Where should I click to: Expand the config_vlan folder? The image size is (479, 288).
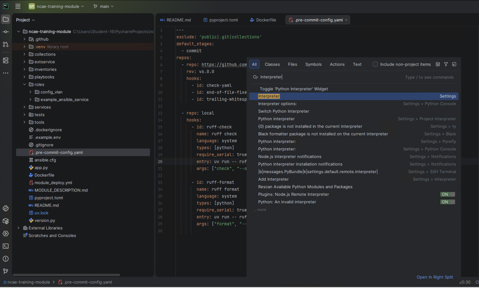click(30, 92)
